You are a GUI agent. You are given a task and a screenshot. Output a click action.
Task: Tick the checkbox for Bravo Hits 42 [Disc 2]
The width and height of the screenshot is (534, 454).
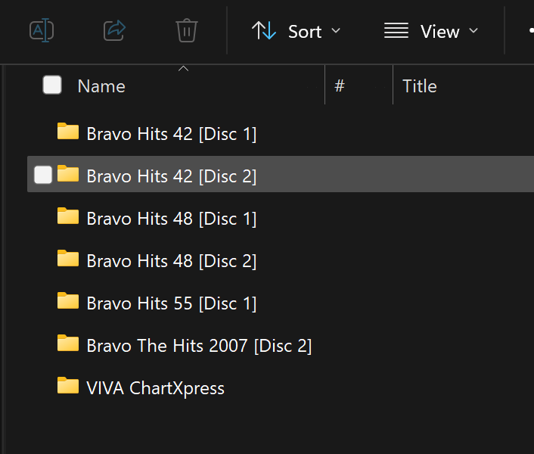43,175
